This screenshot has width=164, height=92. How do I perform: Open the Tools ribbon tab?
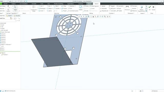coord(42,4)
